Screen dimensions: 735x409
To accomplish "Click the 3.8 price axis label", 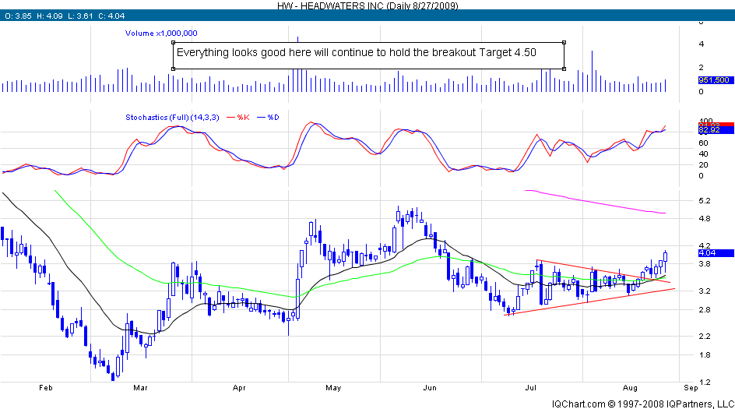I will pyautogui.click(x=705, y=264).
